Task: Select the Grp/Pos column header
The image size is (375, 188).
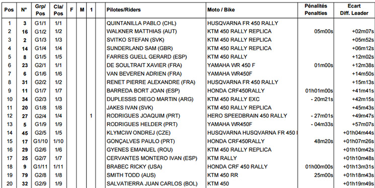Action: (x=40, y=10)
